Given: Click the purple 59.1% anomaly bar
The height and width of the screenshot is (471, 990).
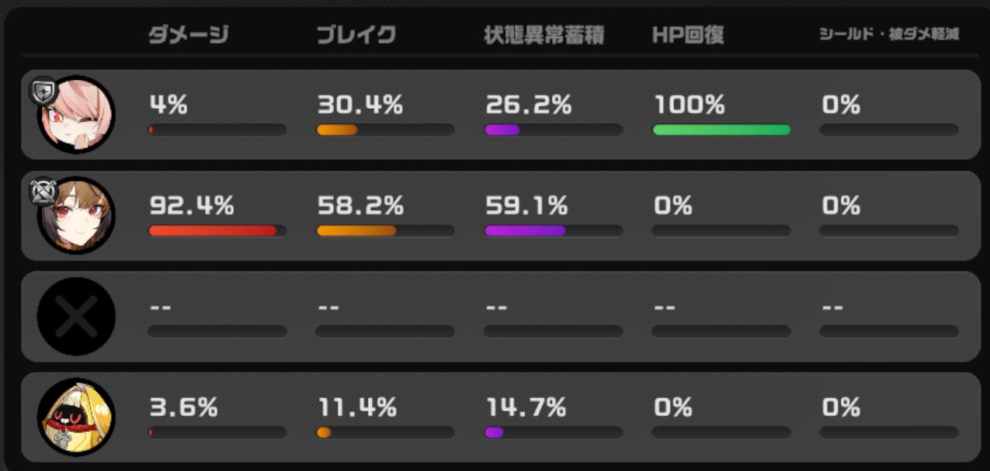Looking at the screenshot, I should [525, 230].
